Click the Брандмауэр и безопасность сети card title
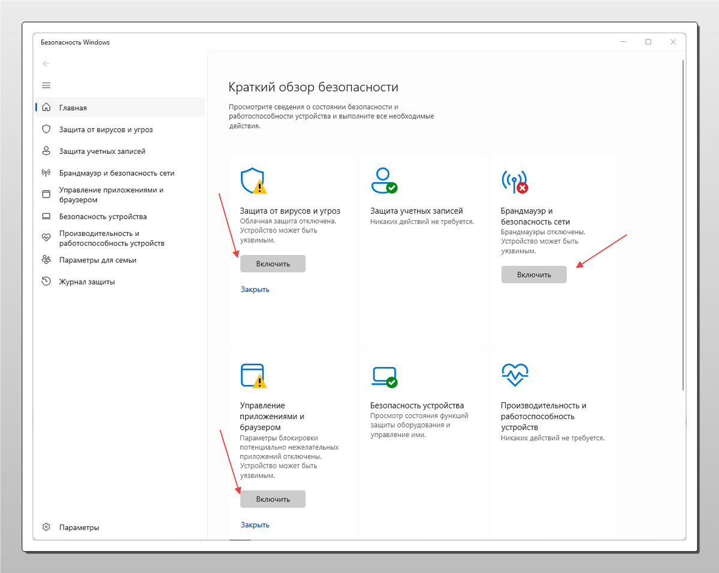This screenshot has width=719, height=573. [535, 216]
